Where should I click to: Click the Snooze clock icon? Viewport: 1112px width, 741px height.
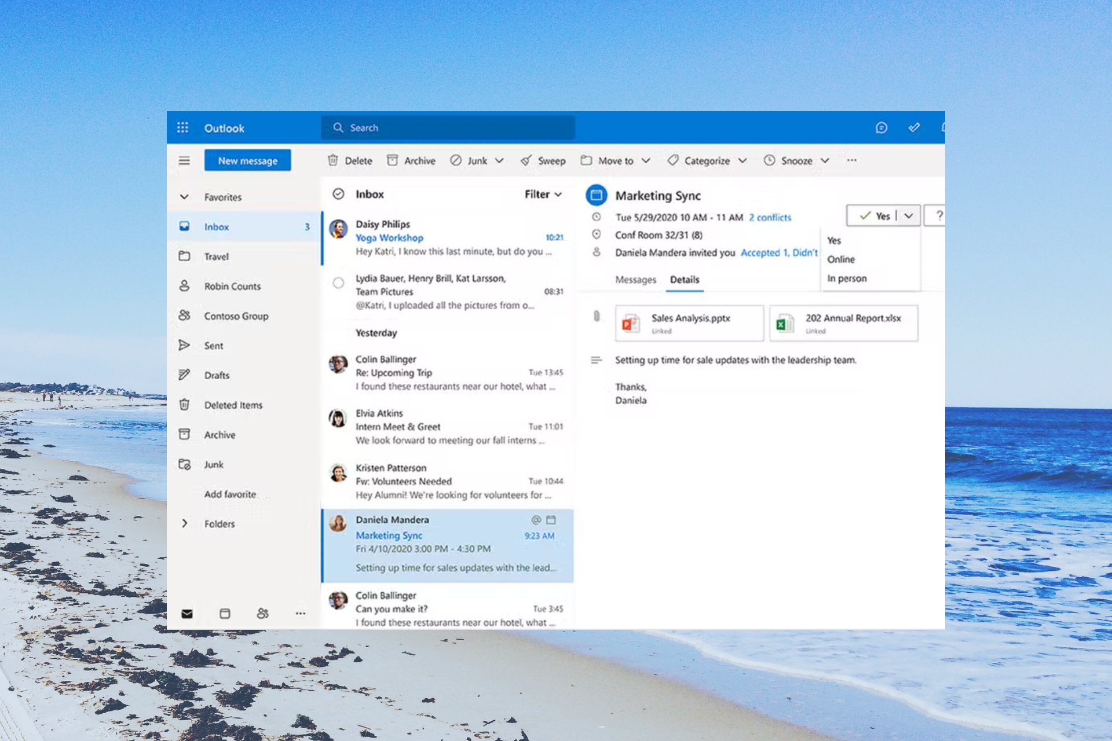point(769,160)
